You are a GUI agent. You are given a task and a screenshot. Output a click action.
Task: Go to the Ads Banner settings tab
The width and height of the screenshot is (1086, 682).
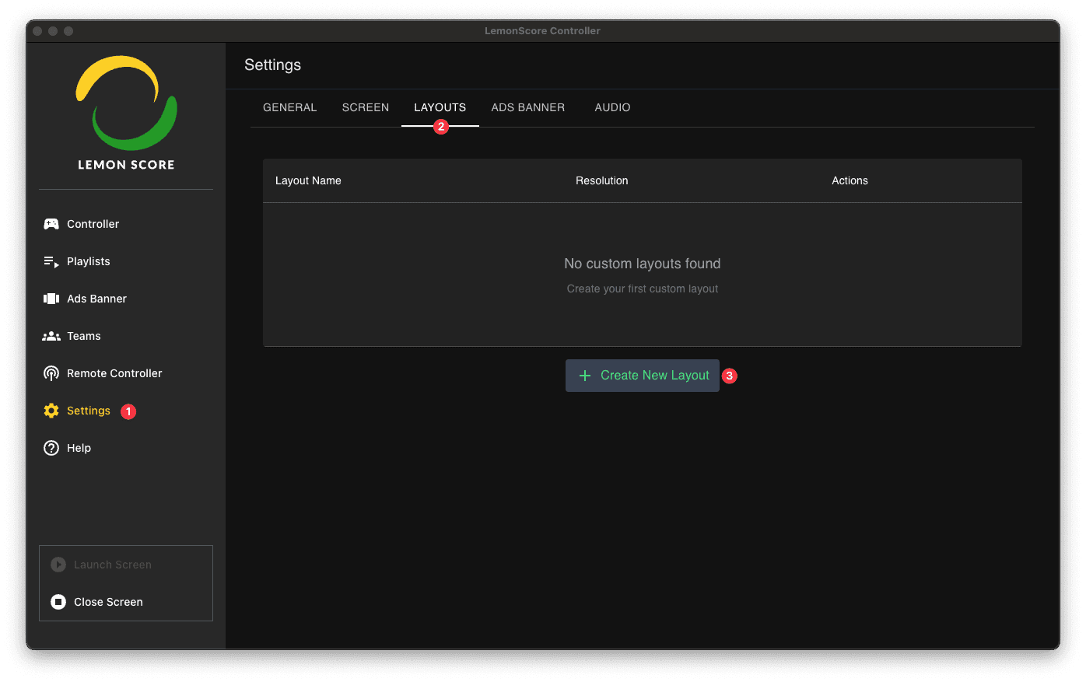(527, 107)
